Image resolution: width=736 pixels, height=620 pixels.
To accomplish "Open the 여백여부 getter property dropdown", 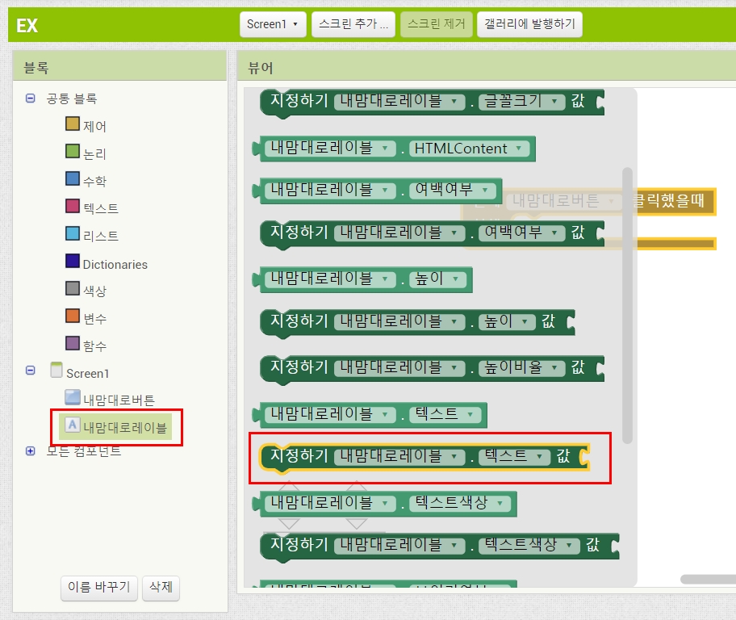I will point(453,191).
